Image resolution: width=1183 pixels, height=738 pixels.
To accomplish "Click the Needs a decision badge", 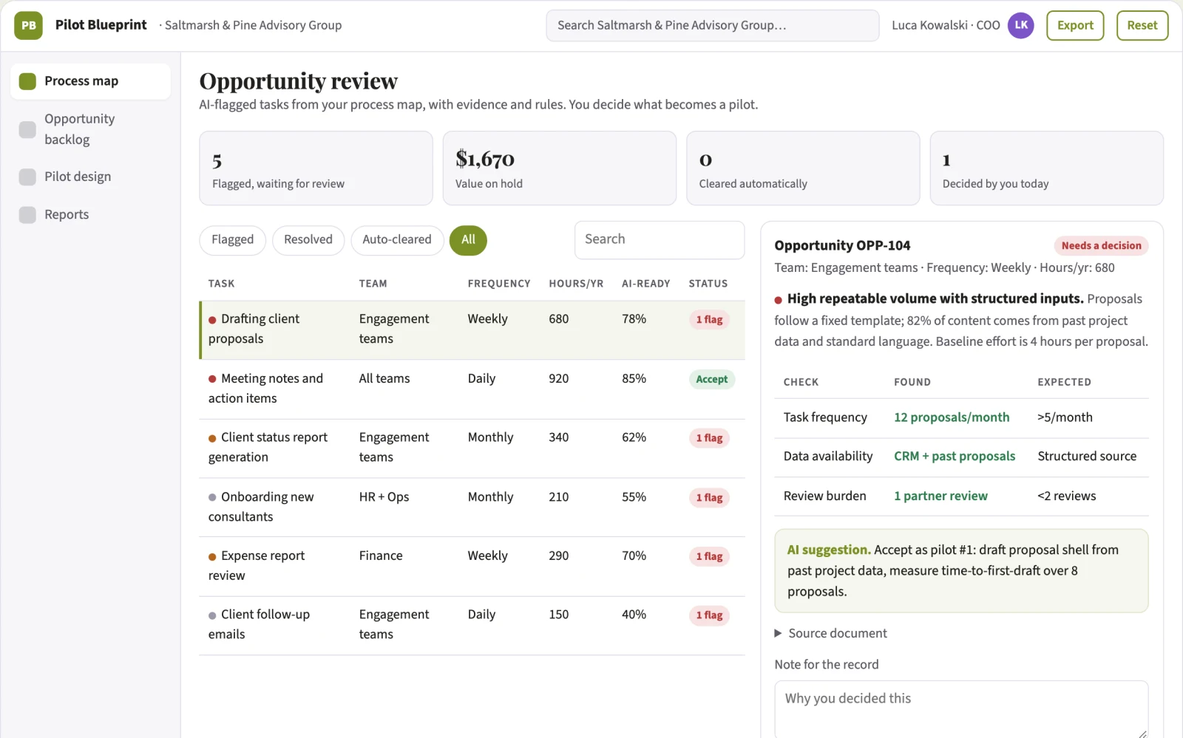I will point(1101,246).
